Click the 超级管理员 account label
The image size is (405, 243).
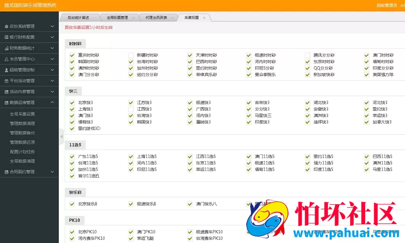tap(386, 5)
